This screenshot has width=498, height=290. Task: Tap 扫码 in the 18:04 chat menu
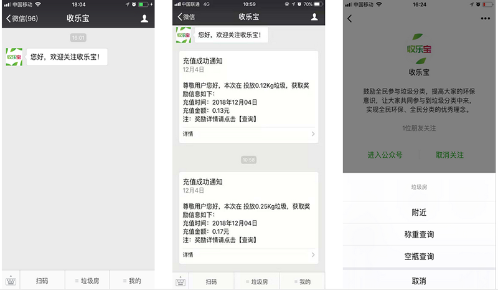coord(42,281)
